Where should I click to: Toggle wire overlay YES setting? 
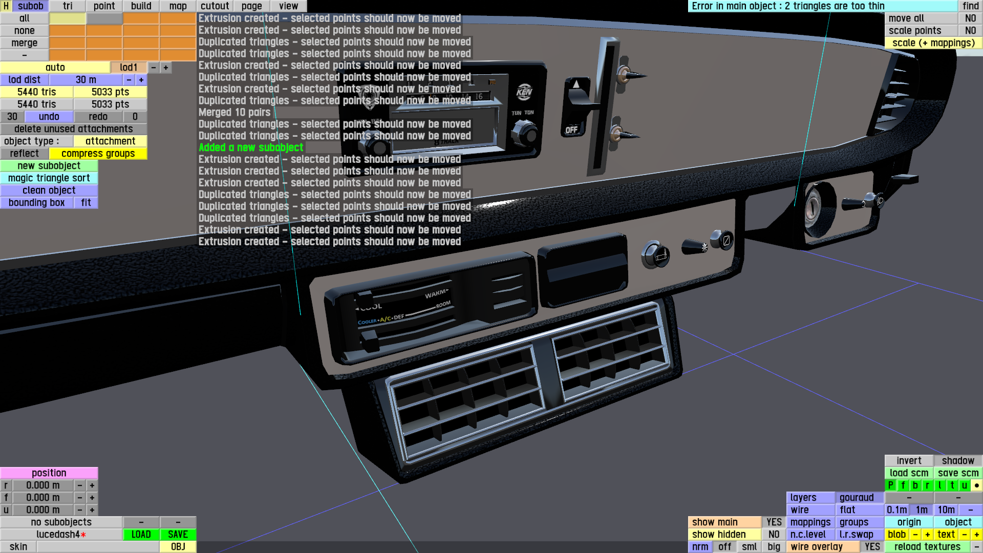point(872,547)
